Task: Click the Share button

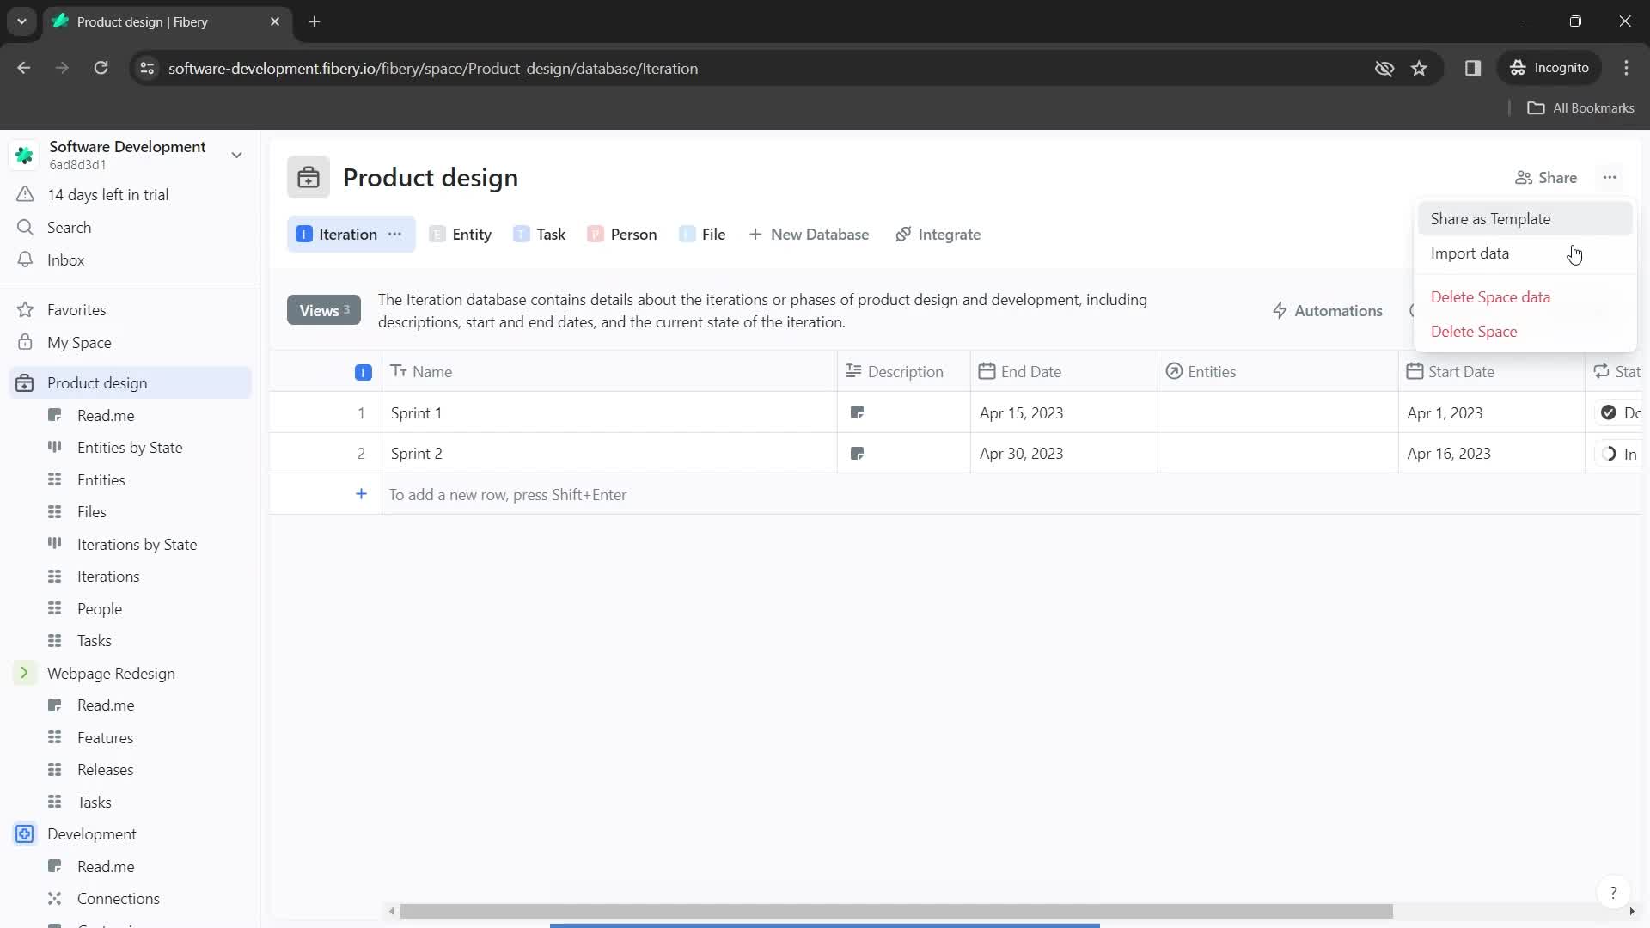Action: [x=1546, y=178]
